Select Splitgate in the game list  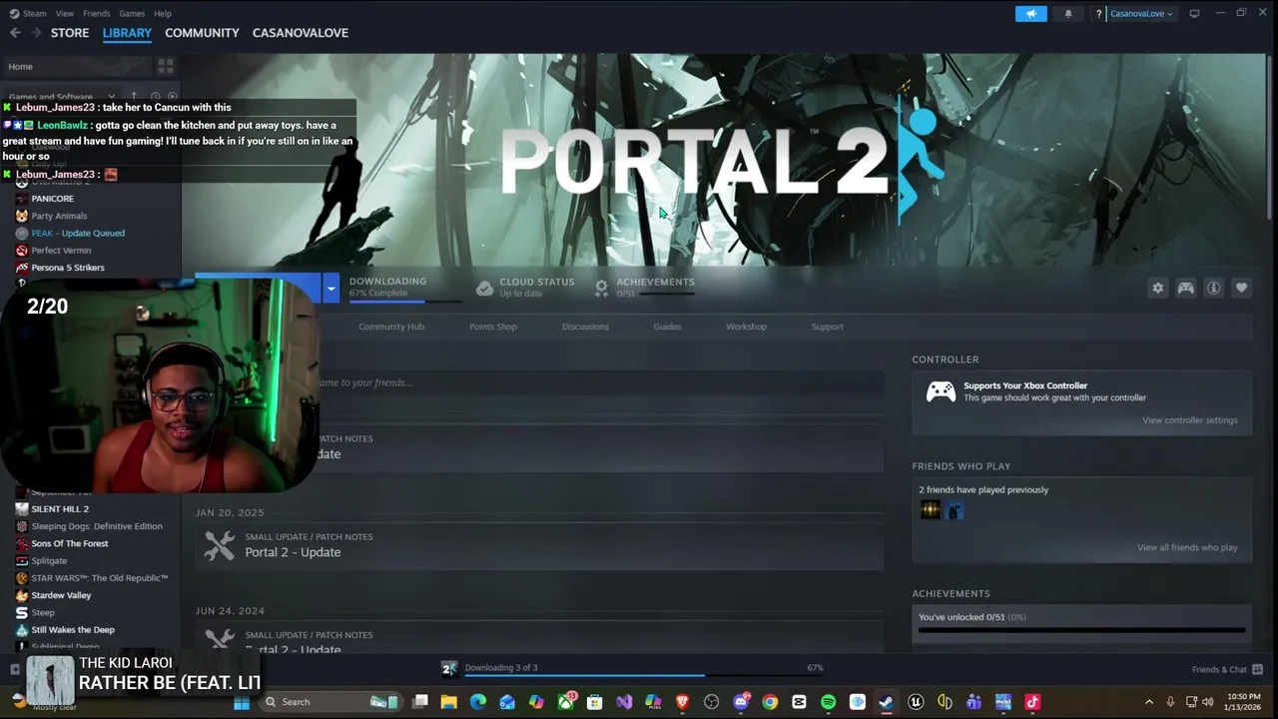[49, 561]
